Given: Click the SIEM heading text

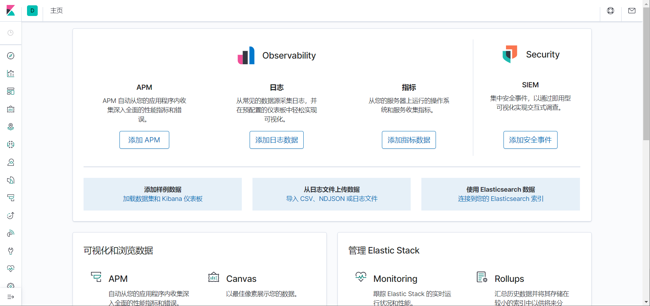Looking at the screenshot, I should (531, 85).
